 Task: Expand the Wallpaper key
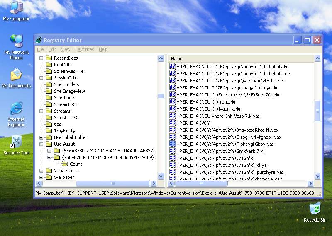point(41,177)
